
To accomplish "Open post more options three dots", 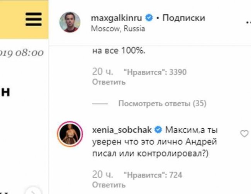I will 248,22.
